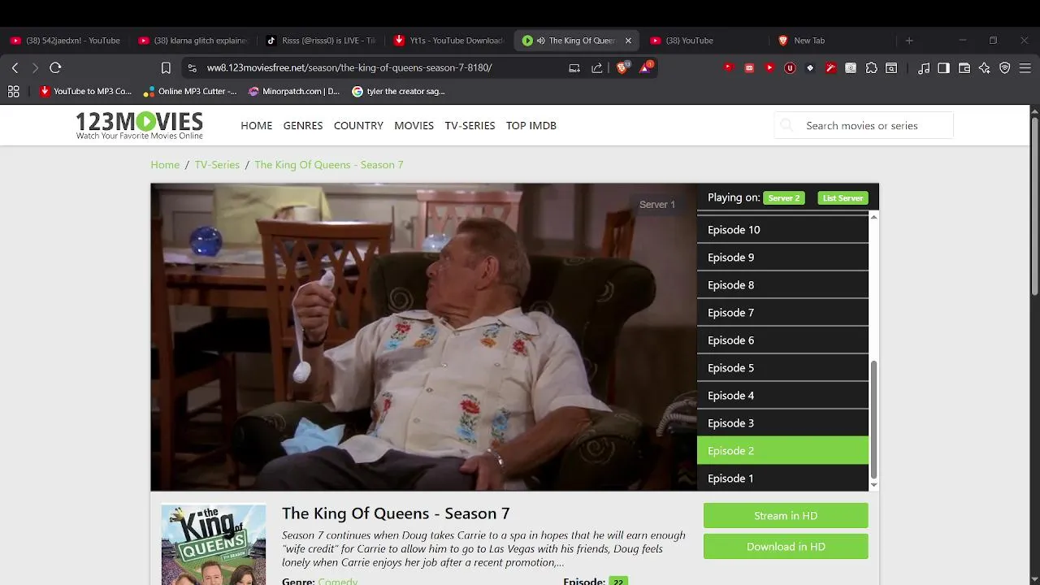Click the 123Movies logo
Image resolution: width=1040 pixels, height=585 pixels.
point(139,125)
